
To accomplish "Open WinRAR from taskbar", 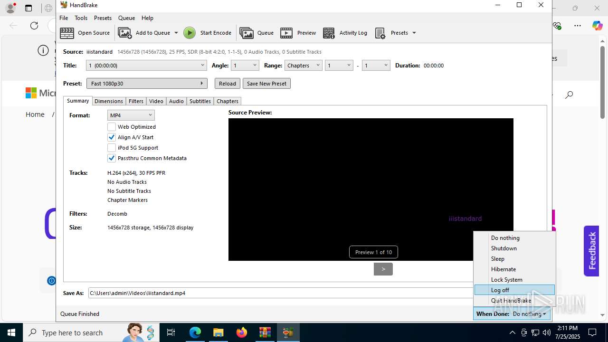I will (265, 332).
